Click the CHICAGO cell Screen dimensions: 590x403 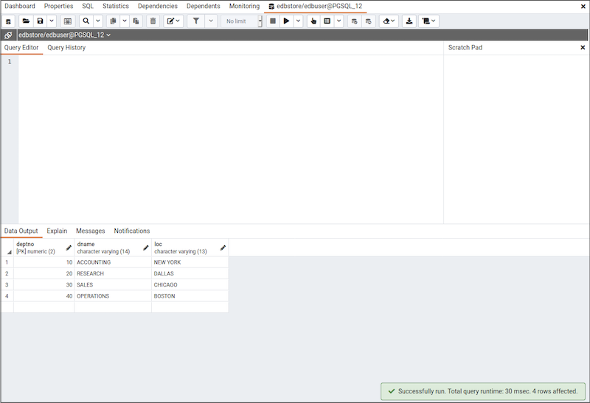pos(190,284)
